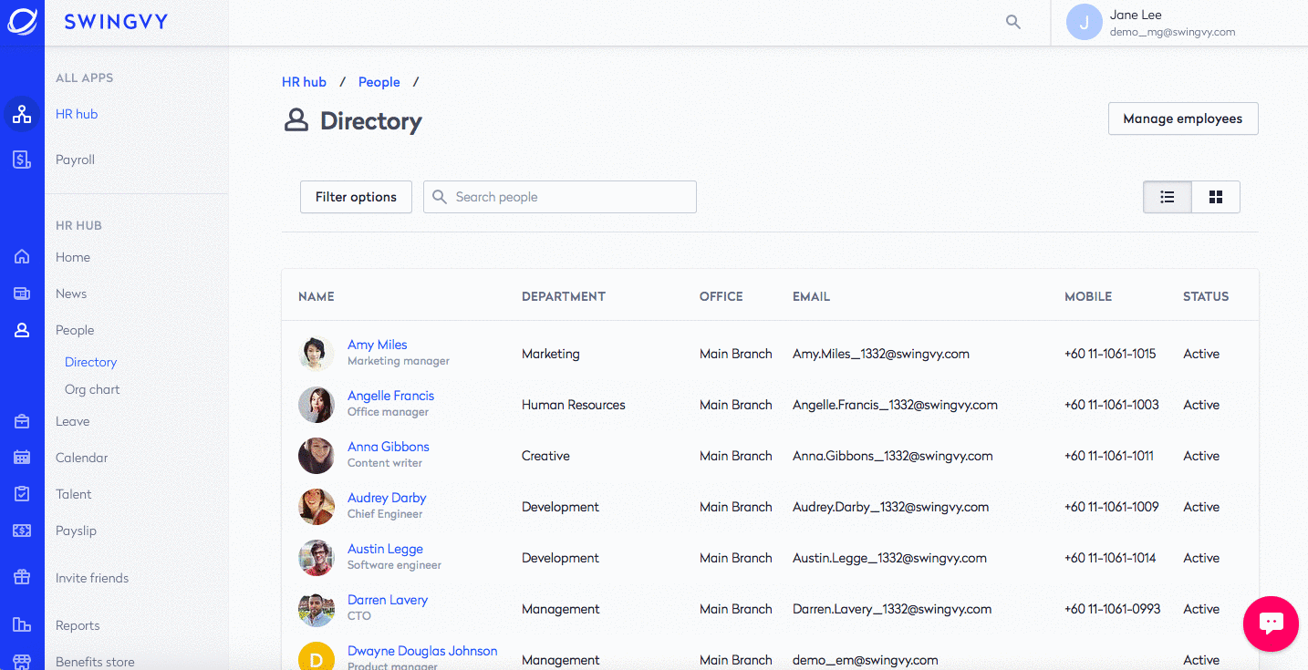
Task: Open Benefits store menu item
Action: point(95,662)
